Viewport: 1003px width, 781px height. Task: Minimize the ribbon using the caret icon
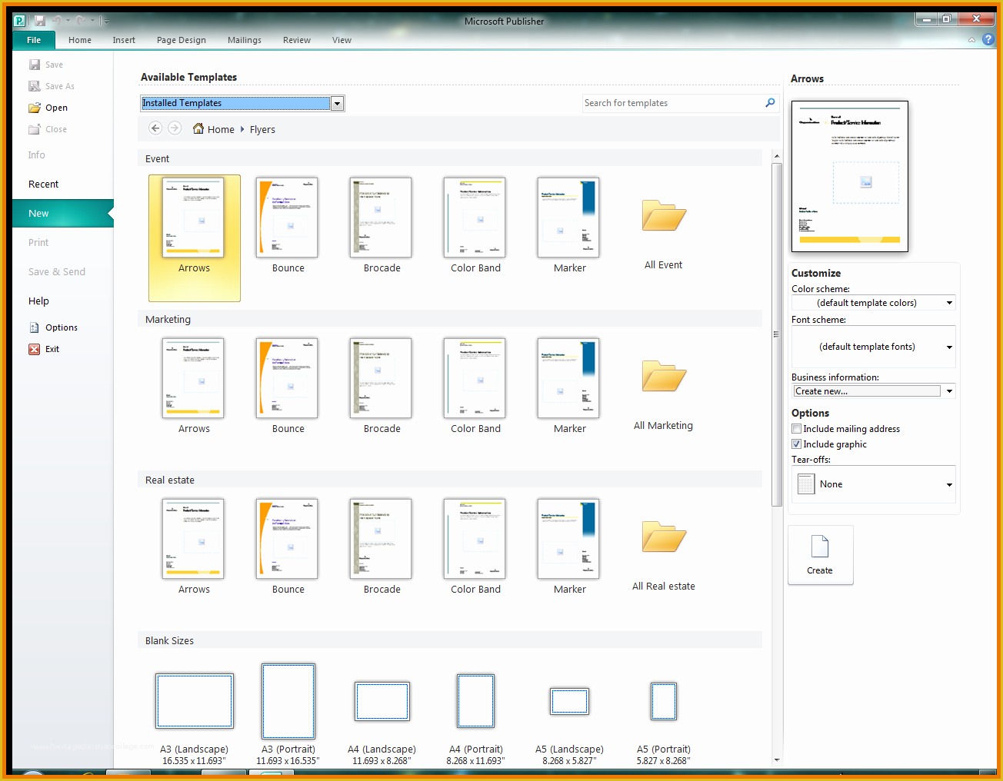click(971, 40)
